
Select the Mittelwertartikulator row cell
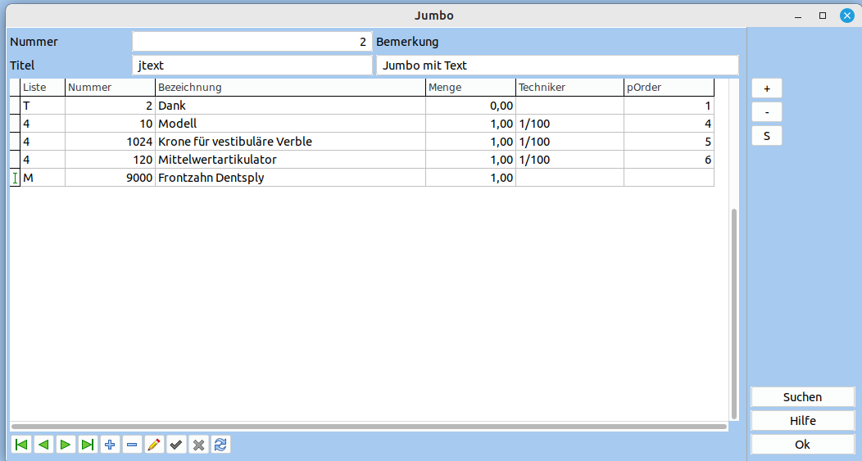[x=290, y=160]
